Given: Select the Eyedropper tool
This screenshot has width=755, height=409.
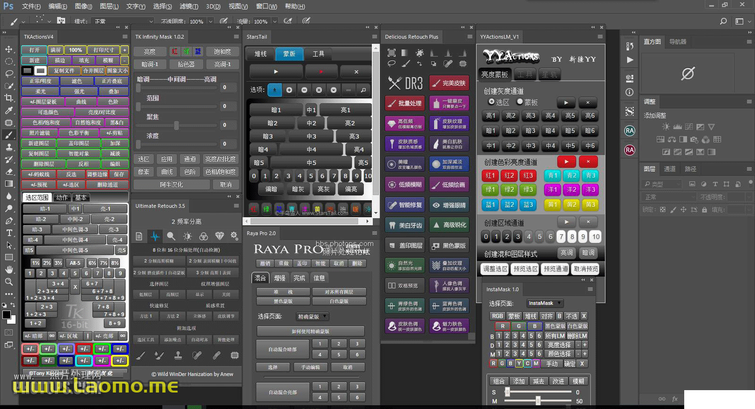Looking at the screenshot, I should click(9, 110).
